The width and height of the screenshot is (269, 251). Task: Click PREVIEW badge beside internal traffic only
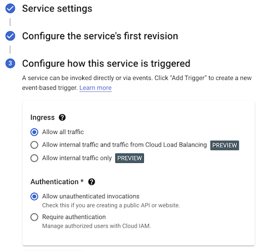coord(130,158)
